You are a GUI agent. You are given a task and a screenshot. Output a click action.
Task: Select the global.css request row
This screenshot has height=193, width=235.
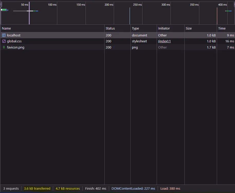click(51, 41)
